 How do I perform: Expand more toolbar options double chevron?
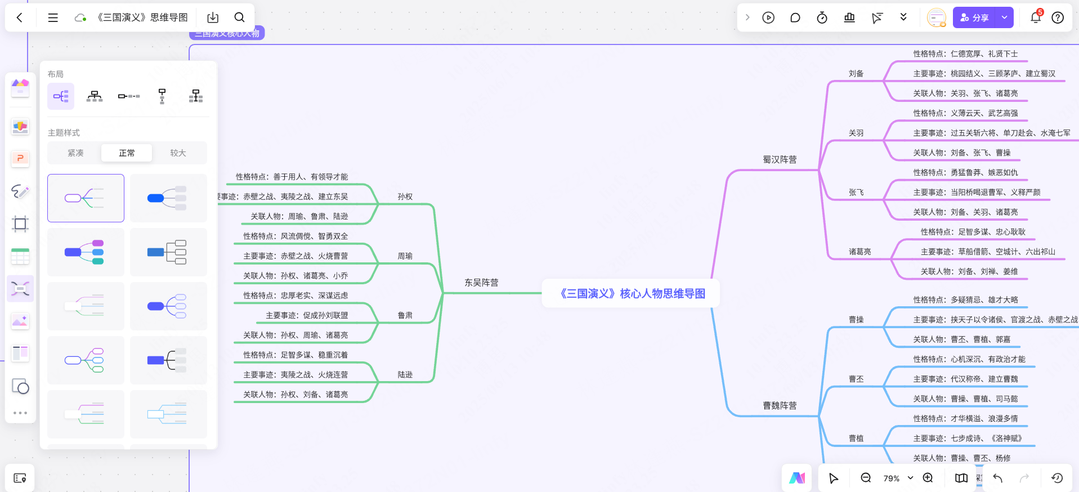(903, 17)
